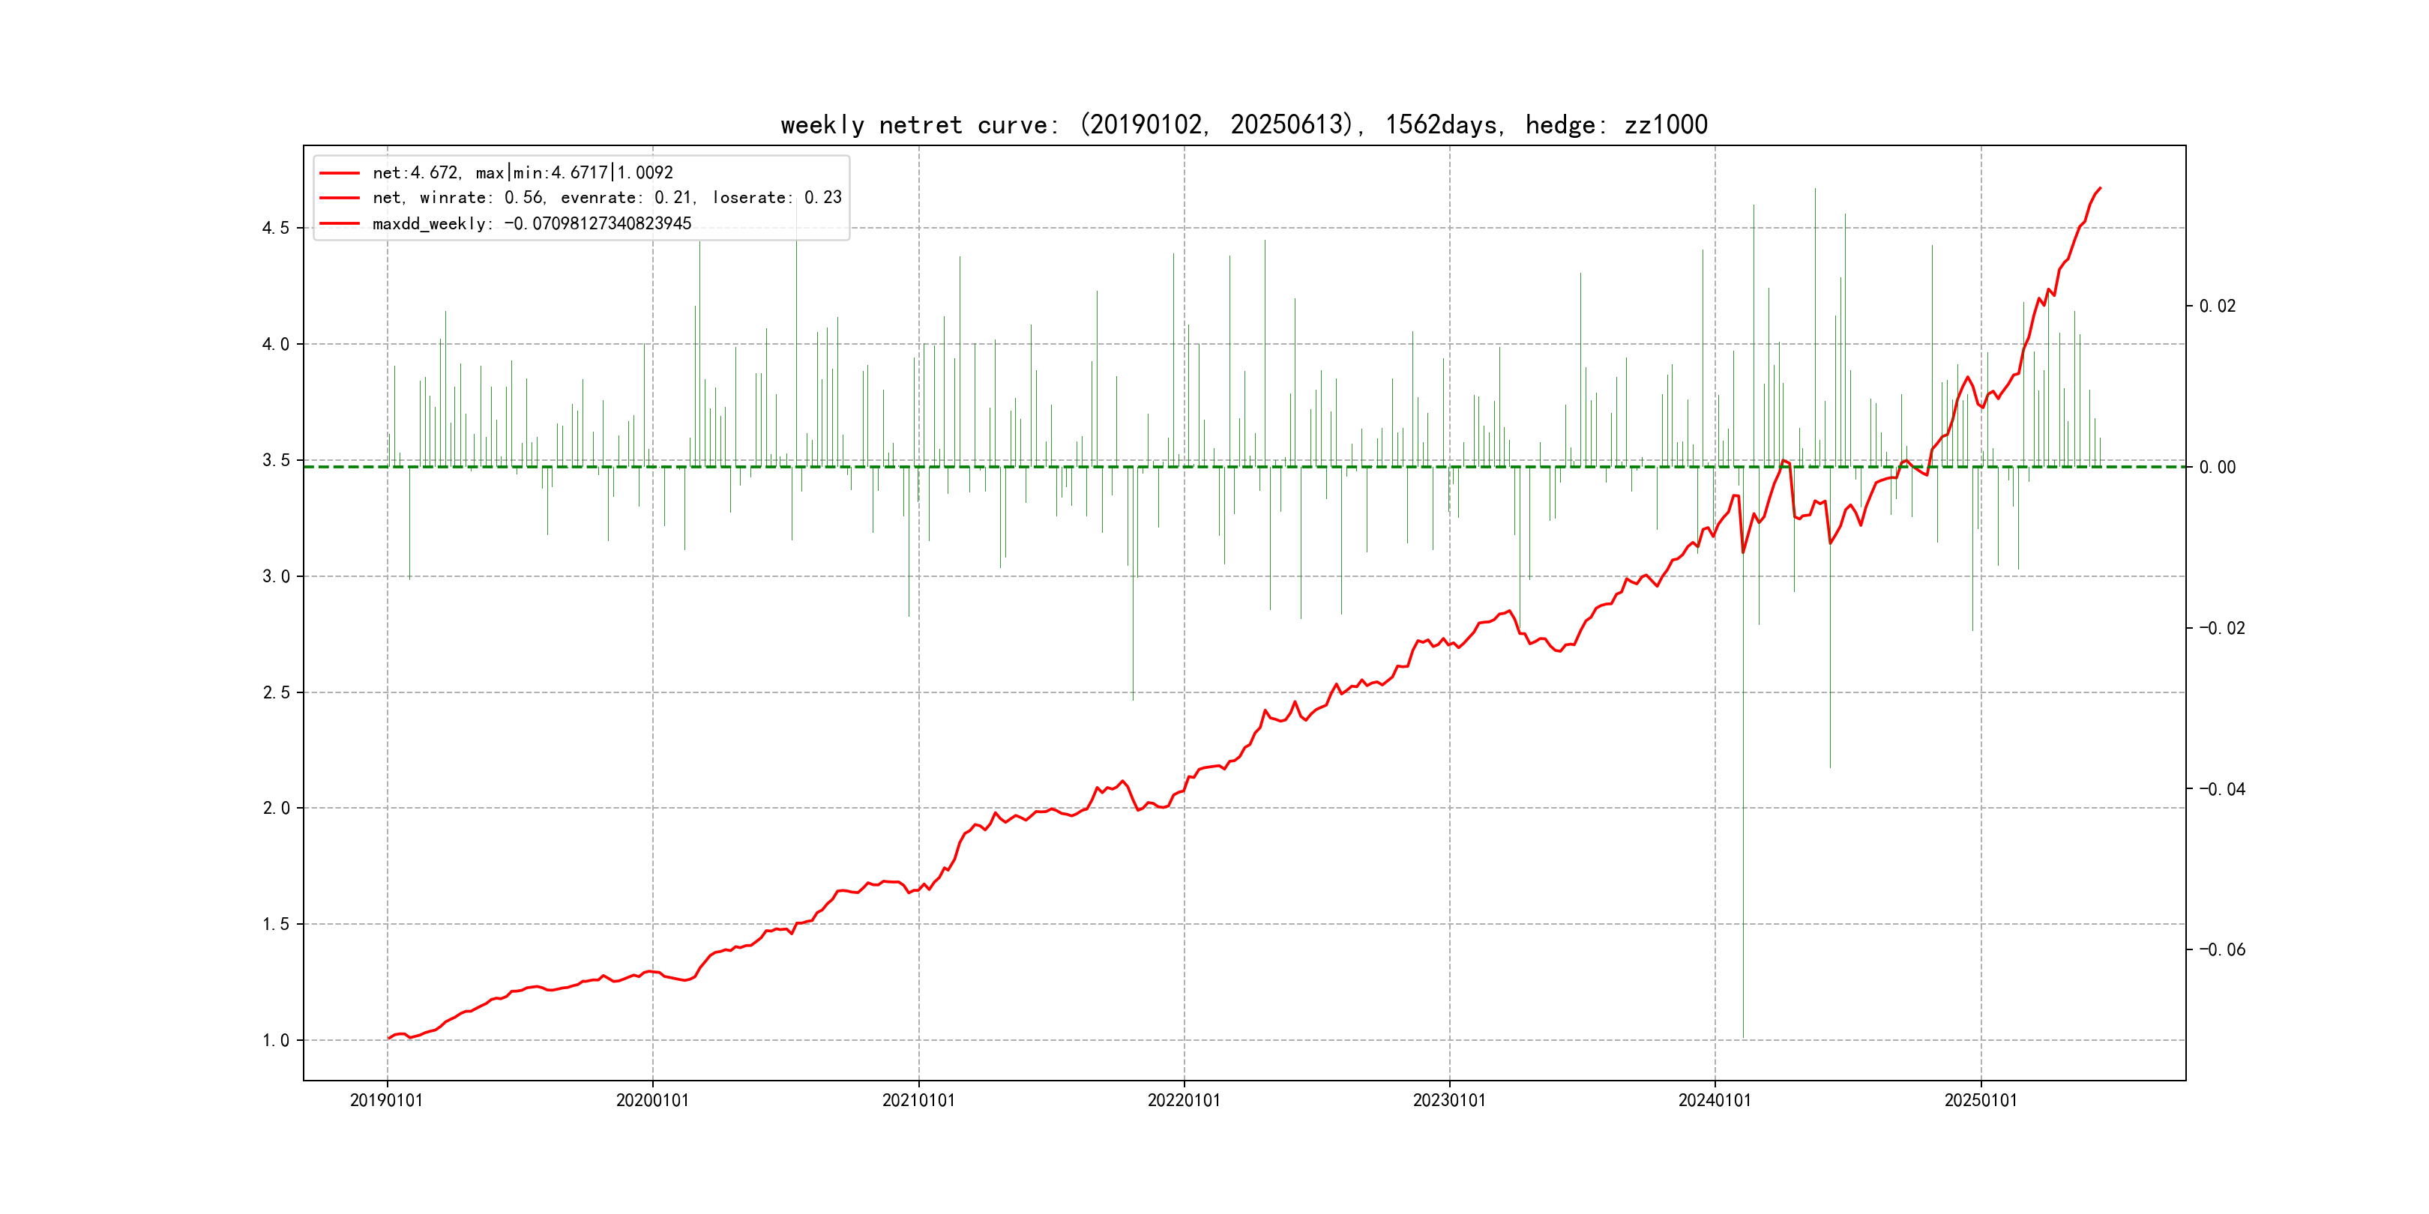Click the red line swatch beside net:4.672
Screen dimensions: 2429x1214
(340, 173)
